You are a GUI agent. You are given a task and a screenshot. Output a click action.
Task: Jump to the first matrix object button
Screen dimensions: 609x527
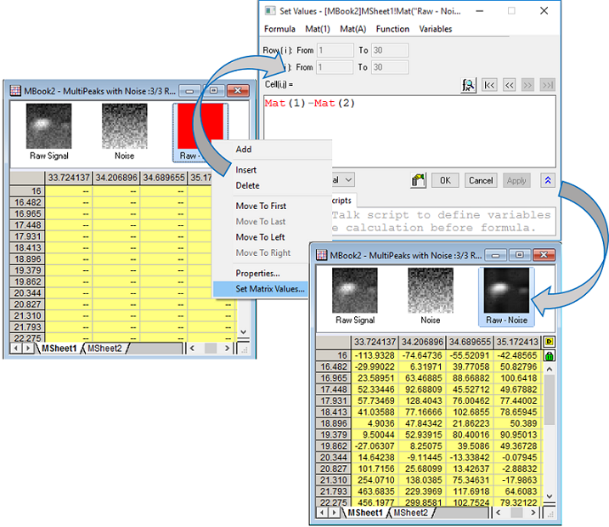[490, 85]
